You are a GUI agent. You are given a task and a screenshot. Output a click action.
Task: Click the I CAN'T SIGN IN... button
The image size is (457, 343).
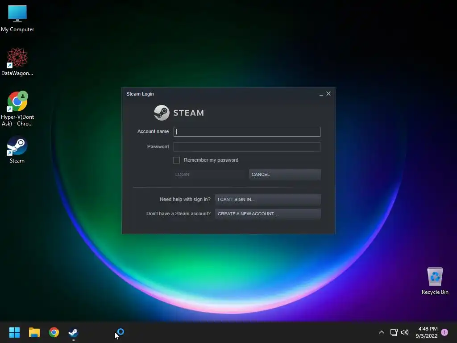click(x=268, y=200)
